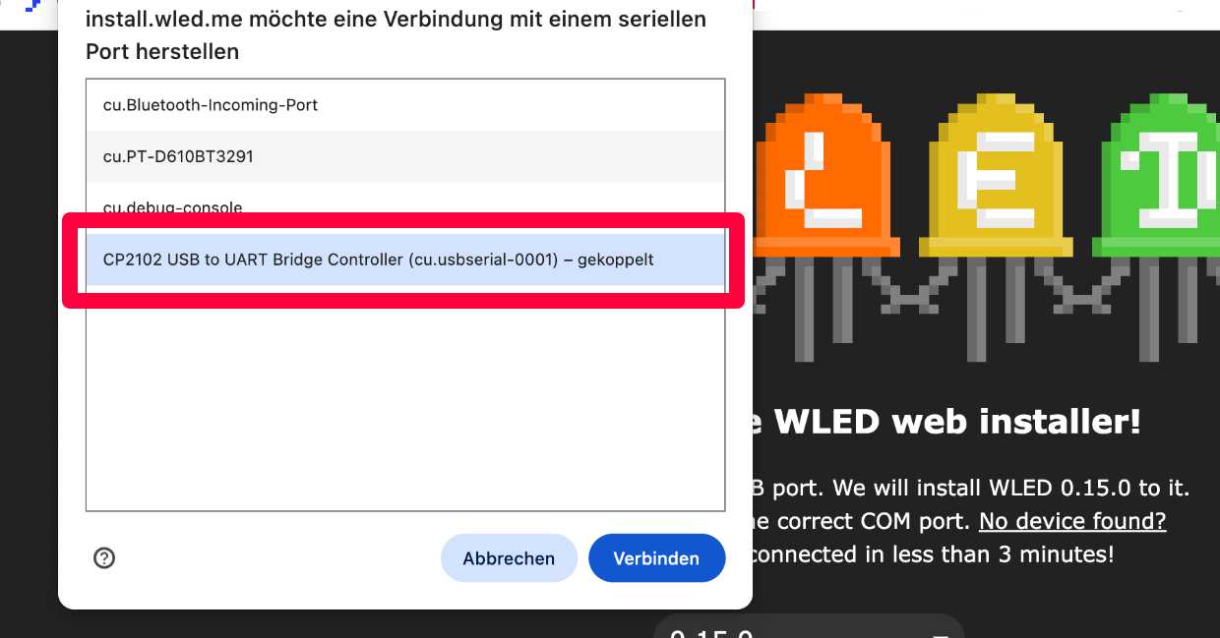Click the serial port dialog title text
Image resolution: width=1220 pixels, height=638 pixels.
pos(396,35)
